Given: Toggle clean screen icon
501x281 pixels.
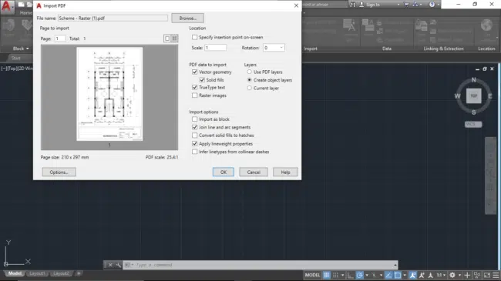Looking at the screenshot, I should pos(487,275).
